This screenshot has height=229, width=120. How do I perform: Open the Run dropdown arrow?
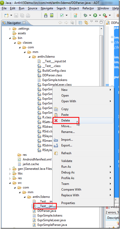[x=100, y=15]
